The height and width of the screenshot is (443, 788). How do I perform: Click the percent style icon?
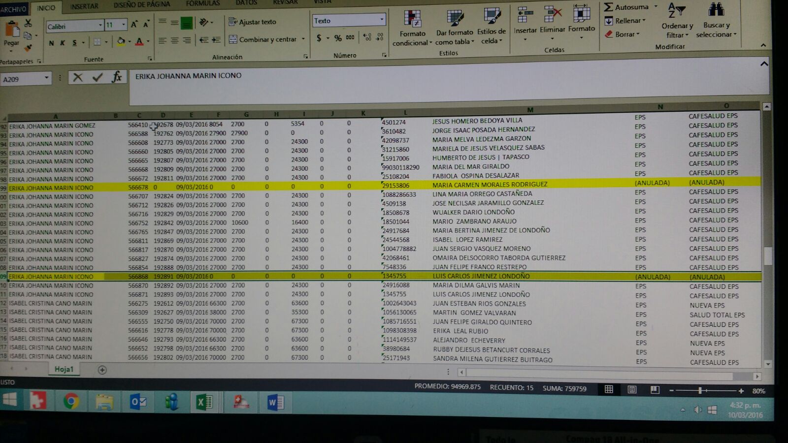(x=338, y=38)
